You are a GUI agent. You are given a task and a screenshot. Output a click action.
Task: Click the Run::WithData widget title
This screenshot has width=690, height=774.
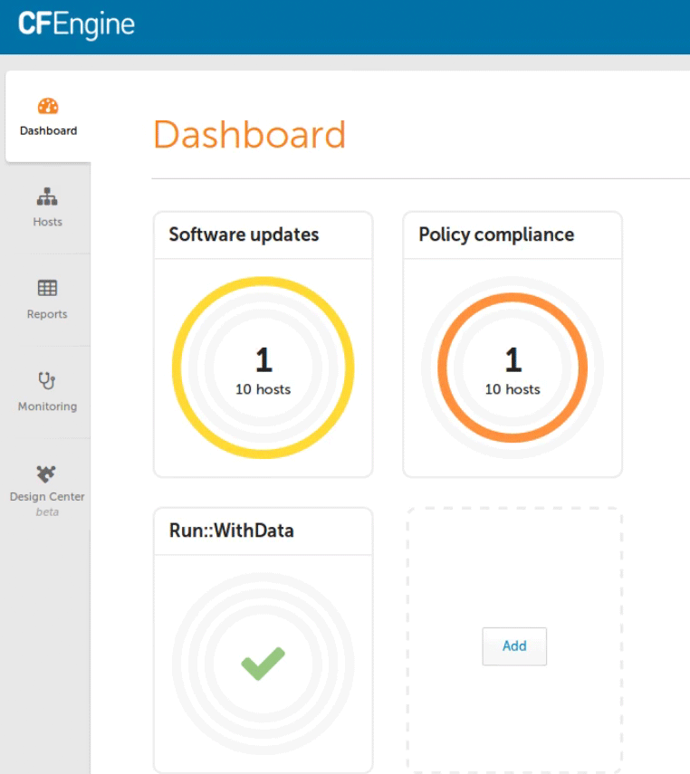point(231,530)
